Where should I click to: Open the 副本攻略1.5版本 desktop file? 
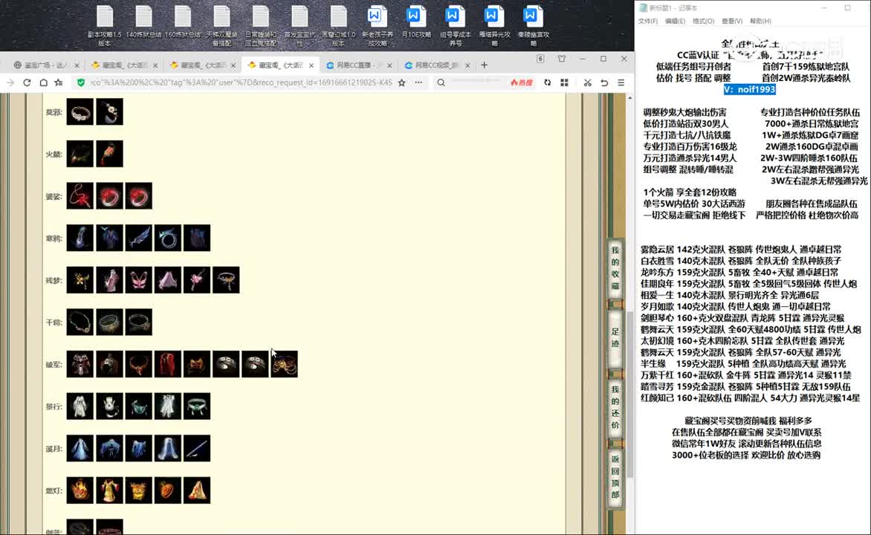pyautogui.click(x=105, y=25)
